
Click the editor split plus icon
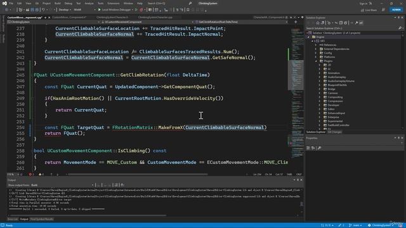coord(296,22)
